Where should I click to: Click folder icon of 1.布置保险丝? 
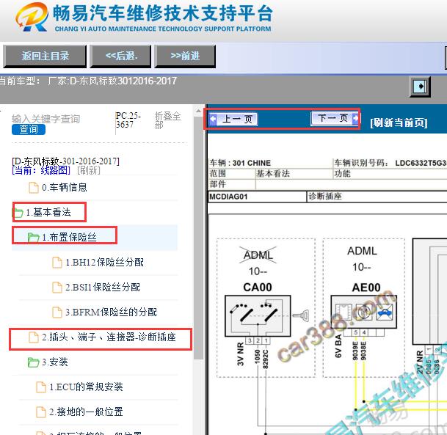33,237
